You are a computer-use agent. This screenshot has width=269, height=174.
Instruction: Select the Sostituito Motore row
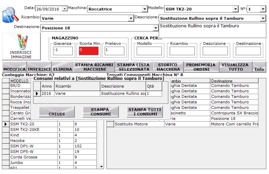182,124
